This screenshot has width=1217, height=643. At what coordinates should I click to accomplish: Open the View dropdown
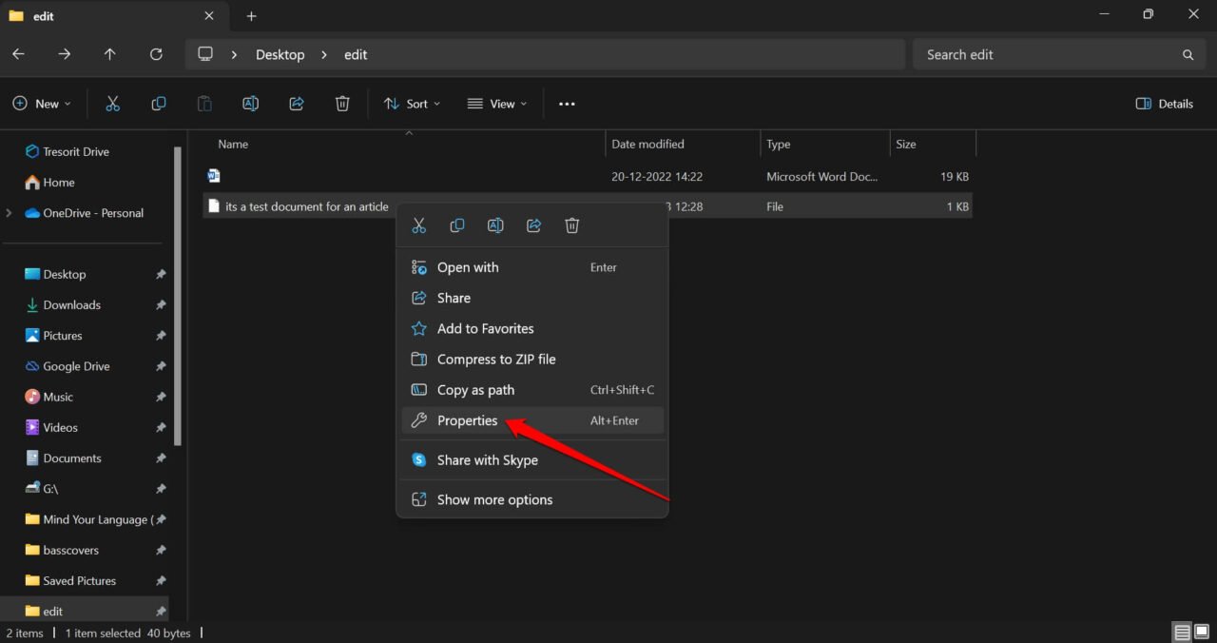[496, 103]
